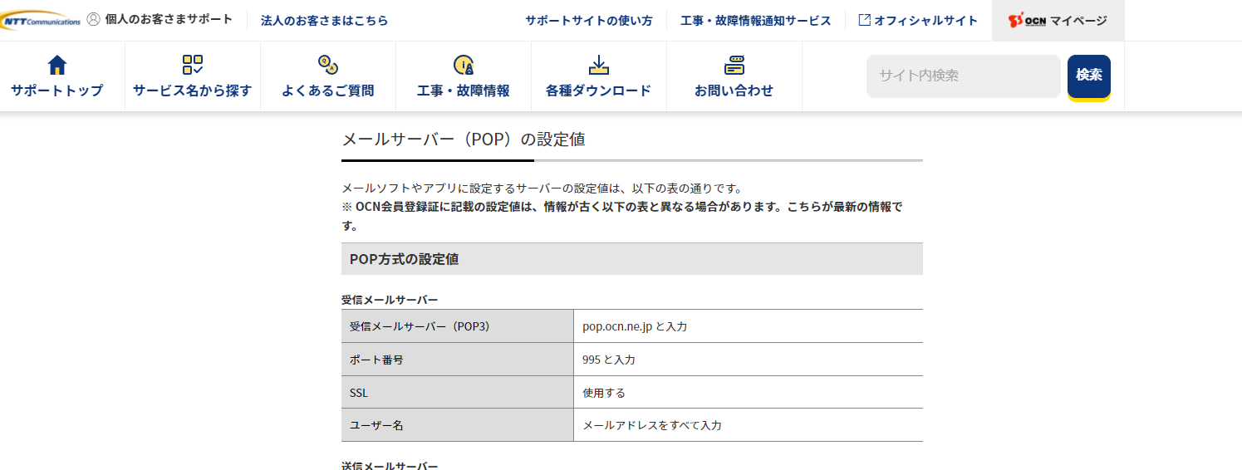Screen dimensions: 1242x470
Task: Click the external link icon beside オフィシャルサイト
Action: [x=864, y=20]
